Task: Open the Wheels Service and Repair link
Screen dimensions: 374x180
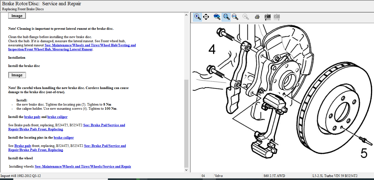Action: (x=83, y=166)
